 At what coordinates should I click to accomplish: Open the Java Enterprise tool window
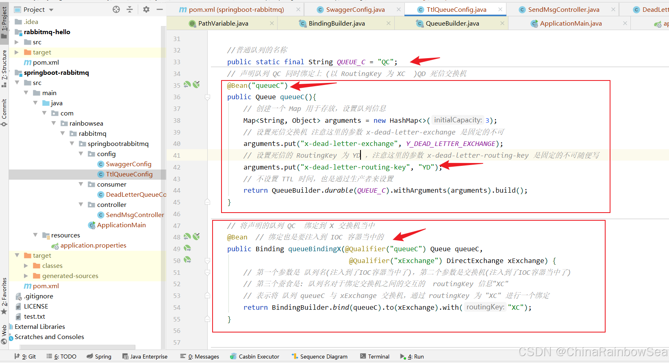[x=145, y=356]
